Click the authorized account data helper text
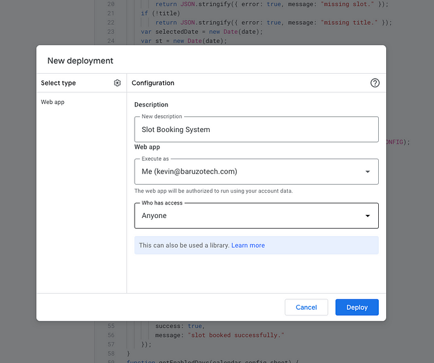The width and height of the screenshot is (434, 363). pyautogui.click(x=213, y=191)
